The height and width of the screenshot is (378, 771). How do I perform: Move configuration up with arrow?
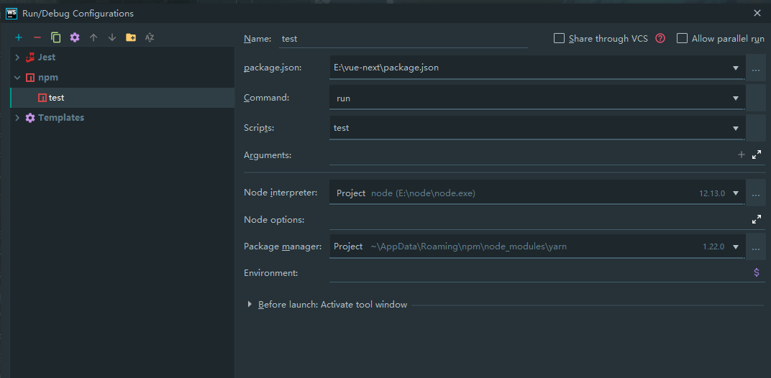(93, 37)
